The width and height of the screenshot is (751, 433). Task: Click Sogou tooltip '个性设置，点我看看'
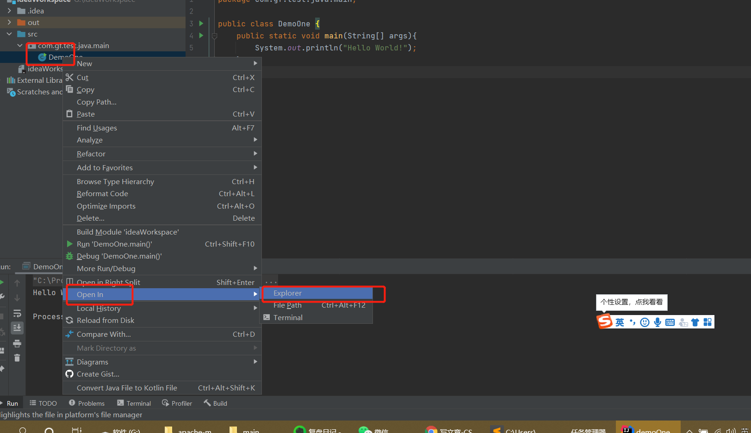(632, 302)
